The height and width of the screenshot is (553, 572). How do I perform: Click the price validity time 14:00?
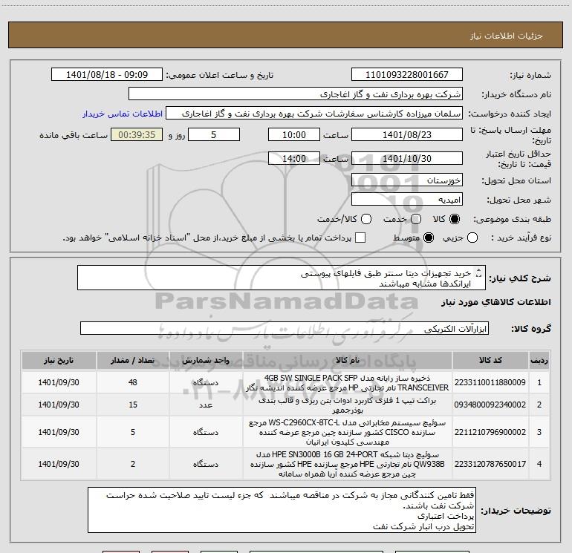tap(294, 158)
